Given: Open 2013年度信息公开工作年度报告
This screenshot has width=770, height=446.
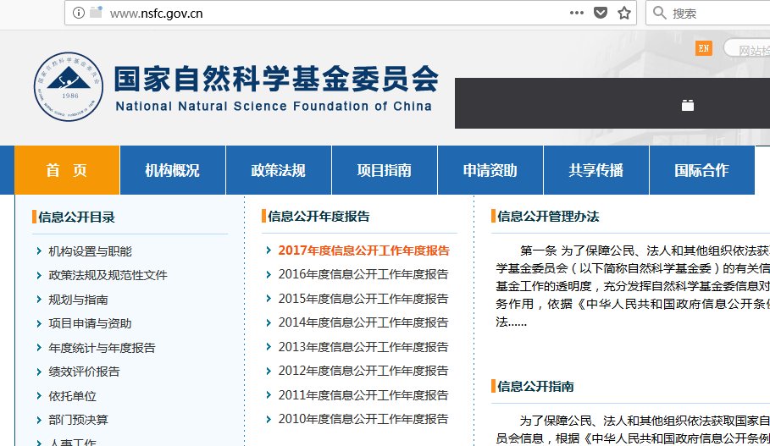Looking at the screenshot, I should (x=363, y=347).
